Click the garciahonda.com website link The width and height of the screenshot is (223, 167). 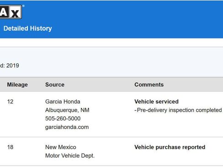pyautogui.click(x=67, y=127)
